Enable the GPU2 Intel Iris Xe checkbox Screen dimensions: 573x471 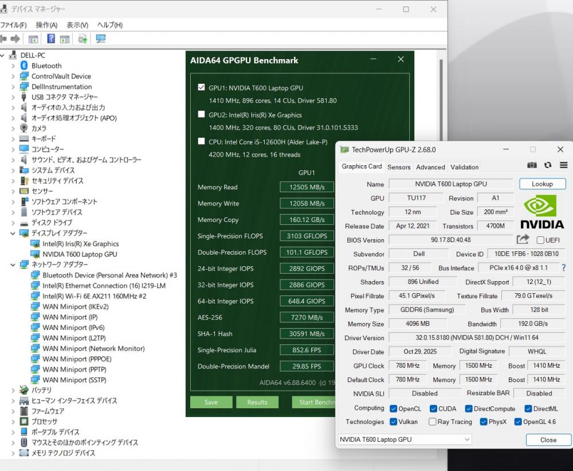(201, 114)
